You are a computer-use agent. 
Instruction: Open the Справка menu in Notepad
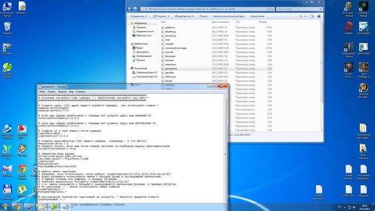point(81,91)
